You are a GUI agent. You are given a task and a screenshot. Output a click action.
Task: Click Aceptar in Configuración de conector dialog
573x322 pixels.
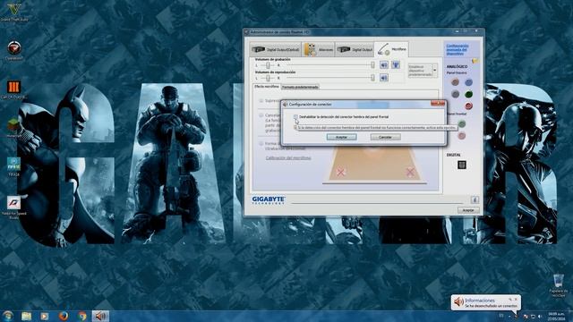[341, 137]
